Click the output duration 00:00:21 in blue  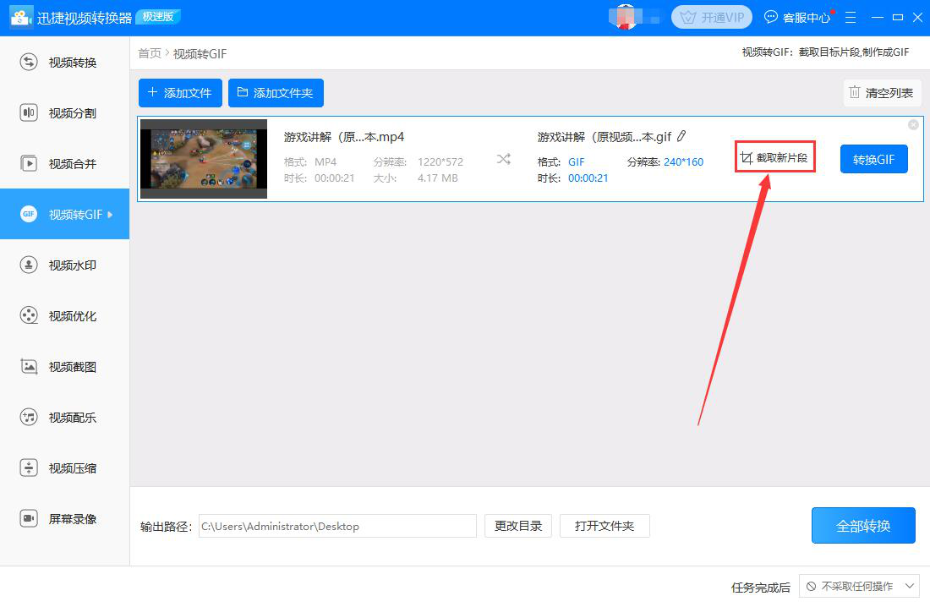pos(588,178)
